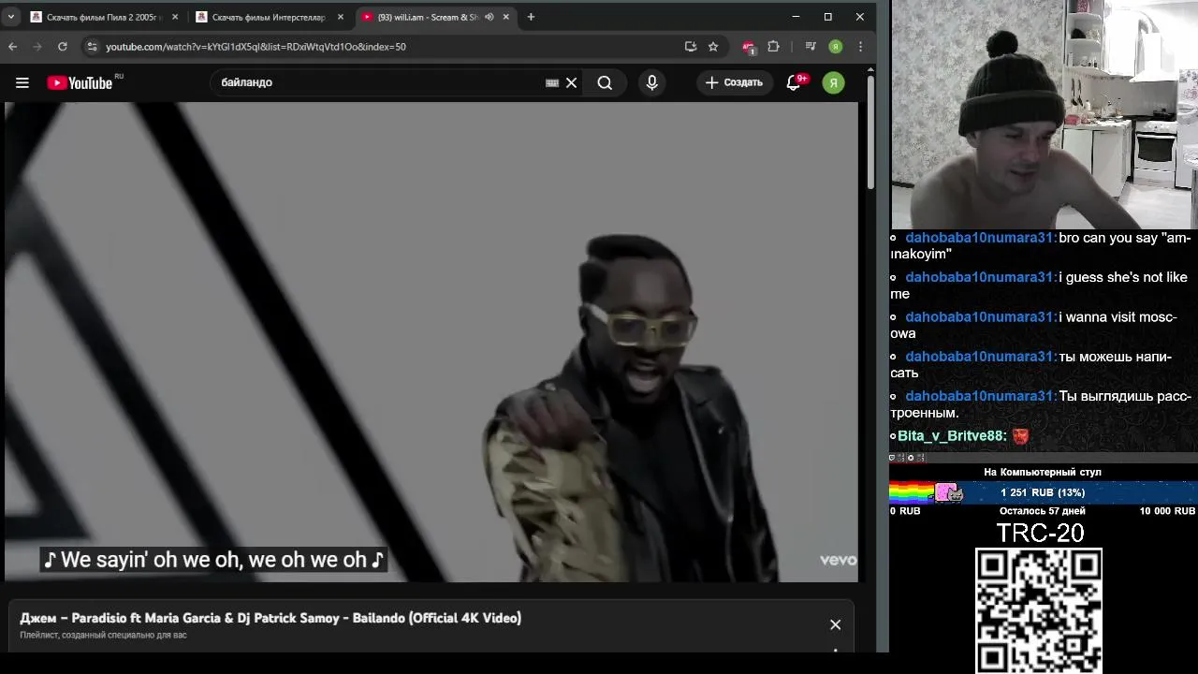The image size is (1198, 674).
Task: Reload the YouTube page
Action: (x=63, y=46)
